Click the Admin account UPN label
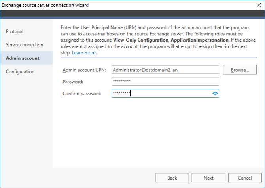265x188 pixels. [83, 70]
